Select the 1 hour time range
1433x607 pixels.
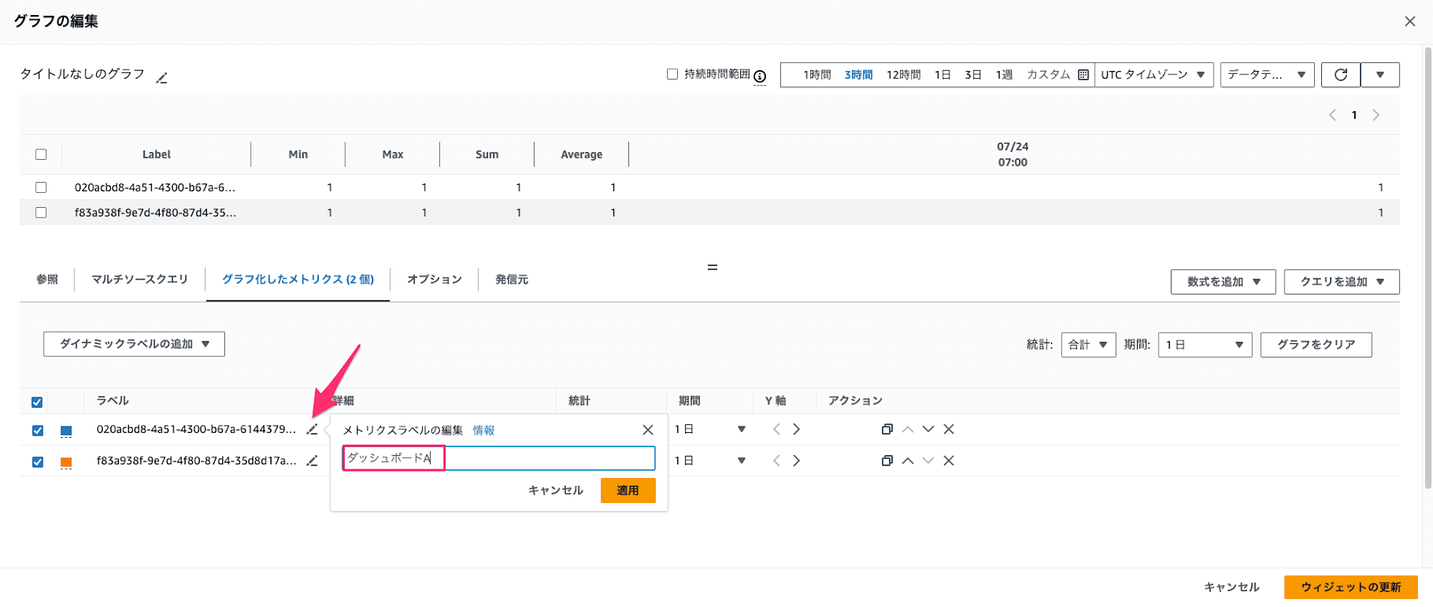(817, 75)
